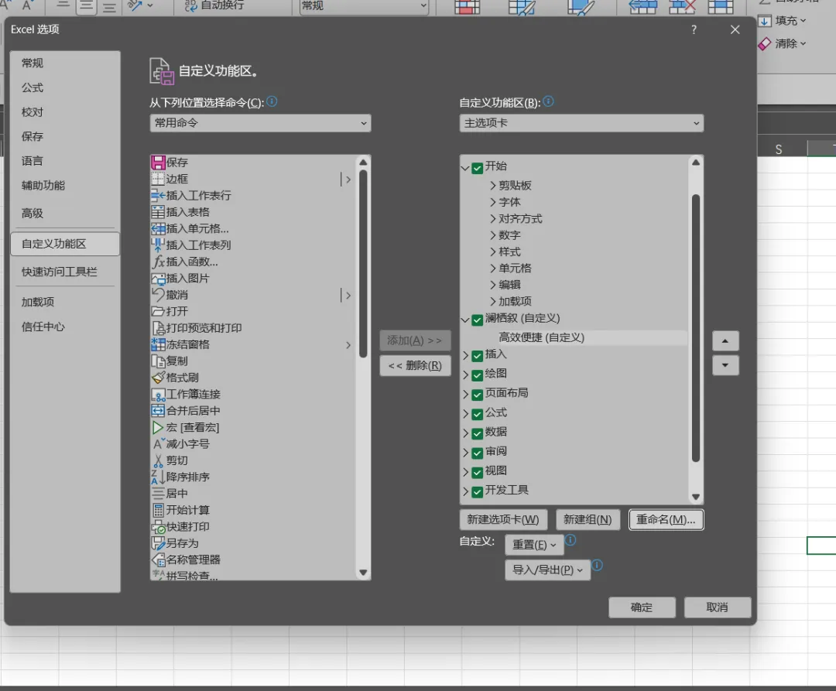Select the Borders command icon
This screenshot has width=836, height=691.
(159, 179)
